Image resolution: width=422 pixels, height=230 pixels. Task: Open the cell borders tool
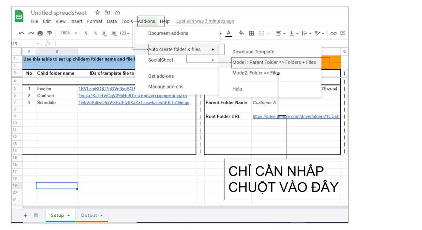[251, 33]
